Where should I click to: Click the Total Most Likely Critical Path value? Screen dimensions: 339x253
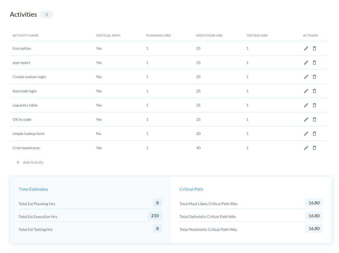(314, 203)
